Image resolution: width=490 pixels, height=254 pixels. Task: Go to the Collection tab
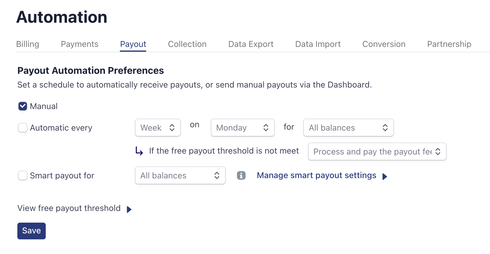pyautogui.click(x=187, y=44)
